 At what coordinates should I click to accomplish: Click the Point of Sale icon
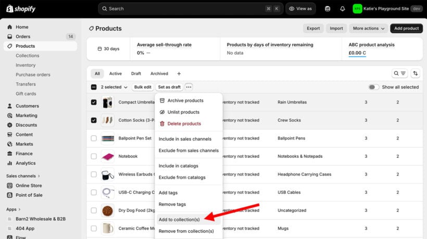10,195
